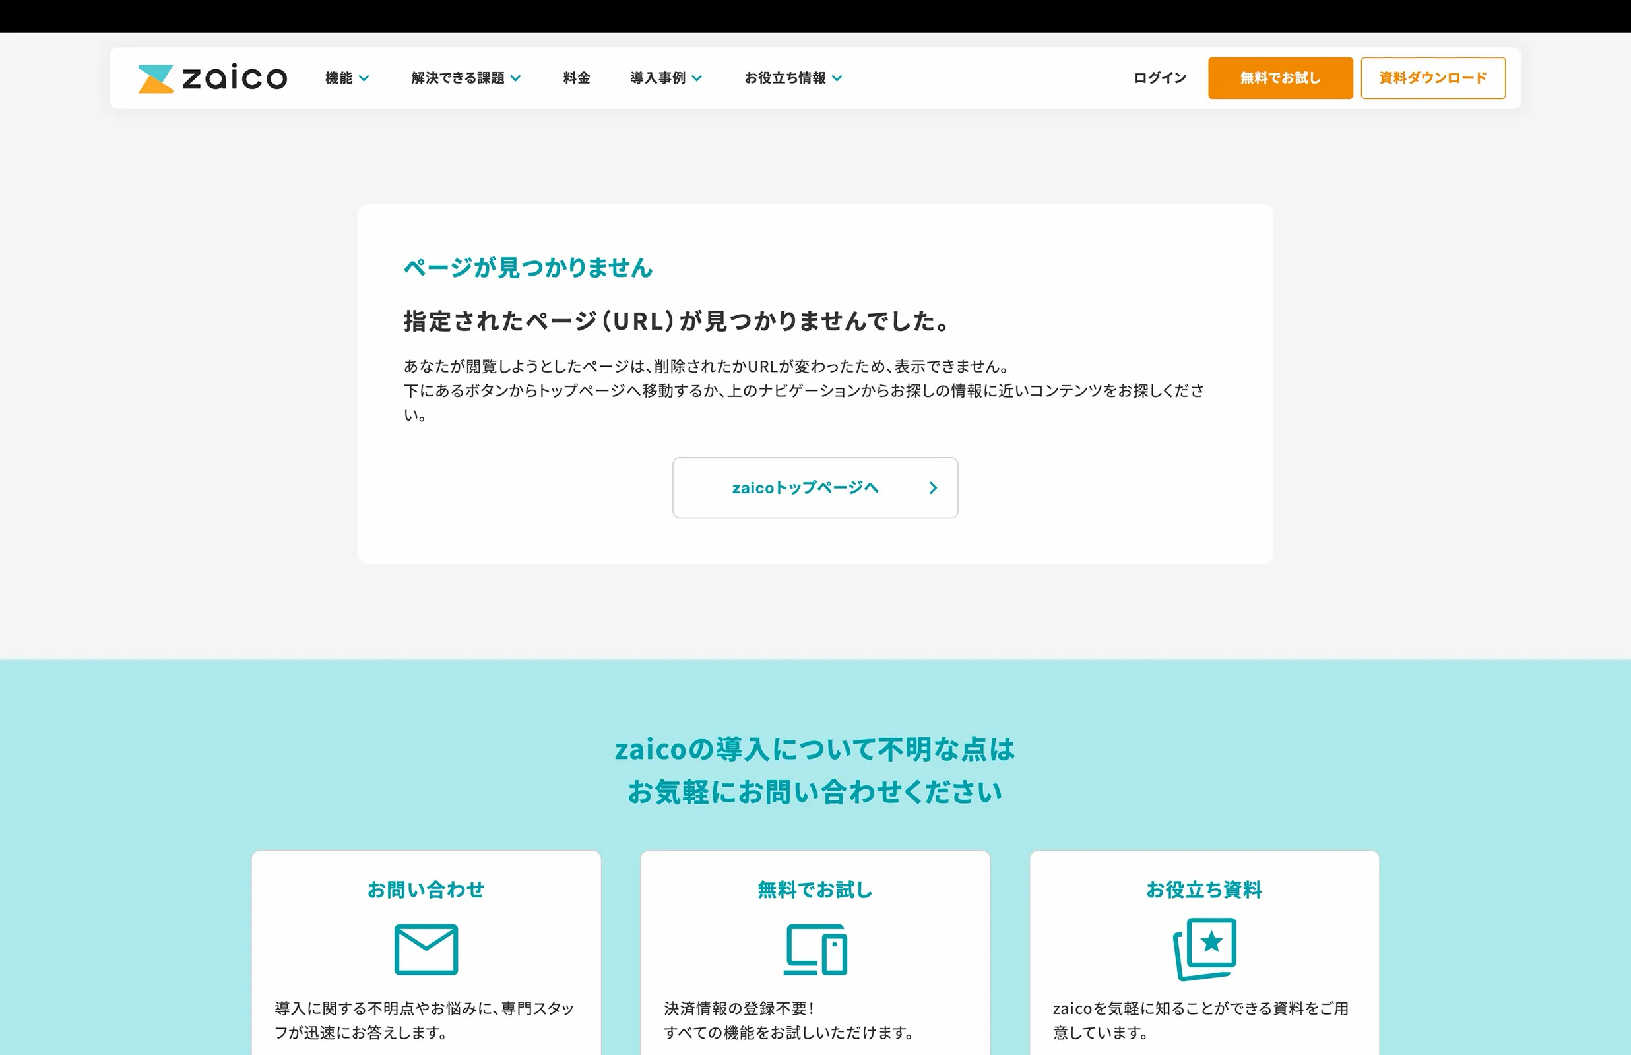This screenshot has width=1631, height=1055.
Task: Expand the chevron beside 導入事例
Action: pyautogui.click(x=696, y=78)
